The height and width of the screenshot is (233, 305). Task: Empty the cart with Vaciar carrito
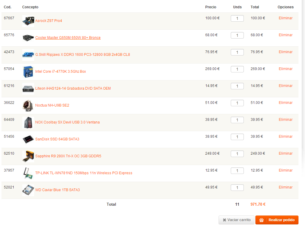[x=236, y=220]
